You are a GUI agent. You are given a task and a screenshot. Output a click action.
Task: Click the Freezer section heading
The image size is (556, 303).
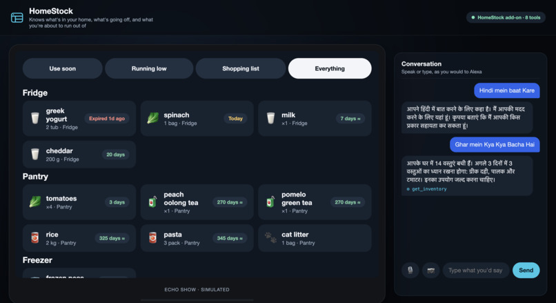tap(37, 260)
